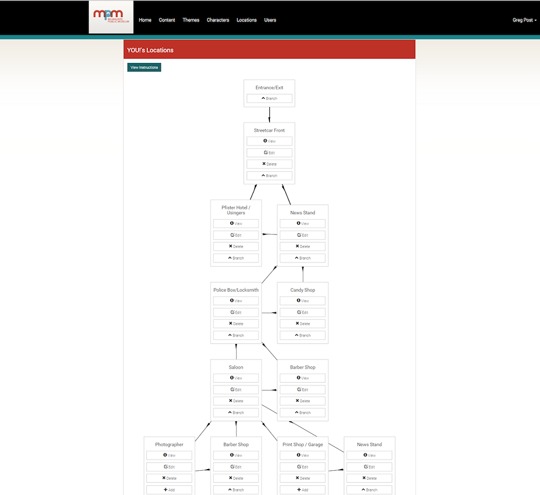Edit the Saloon location
540x495 pixels.
[236, 390]
